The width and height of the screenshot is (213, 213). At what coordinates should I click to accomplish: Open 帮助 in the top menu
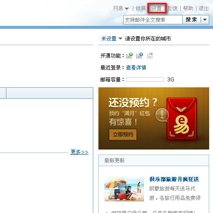[188, 9]
